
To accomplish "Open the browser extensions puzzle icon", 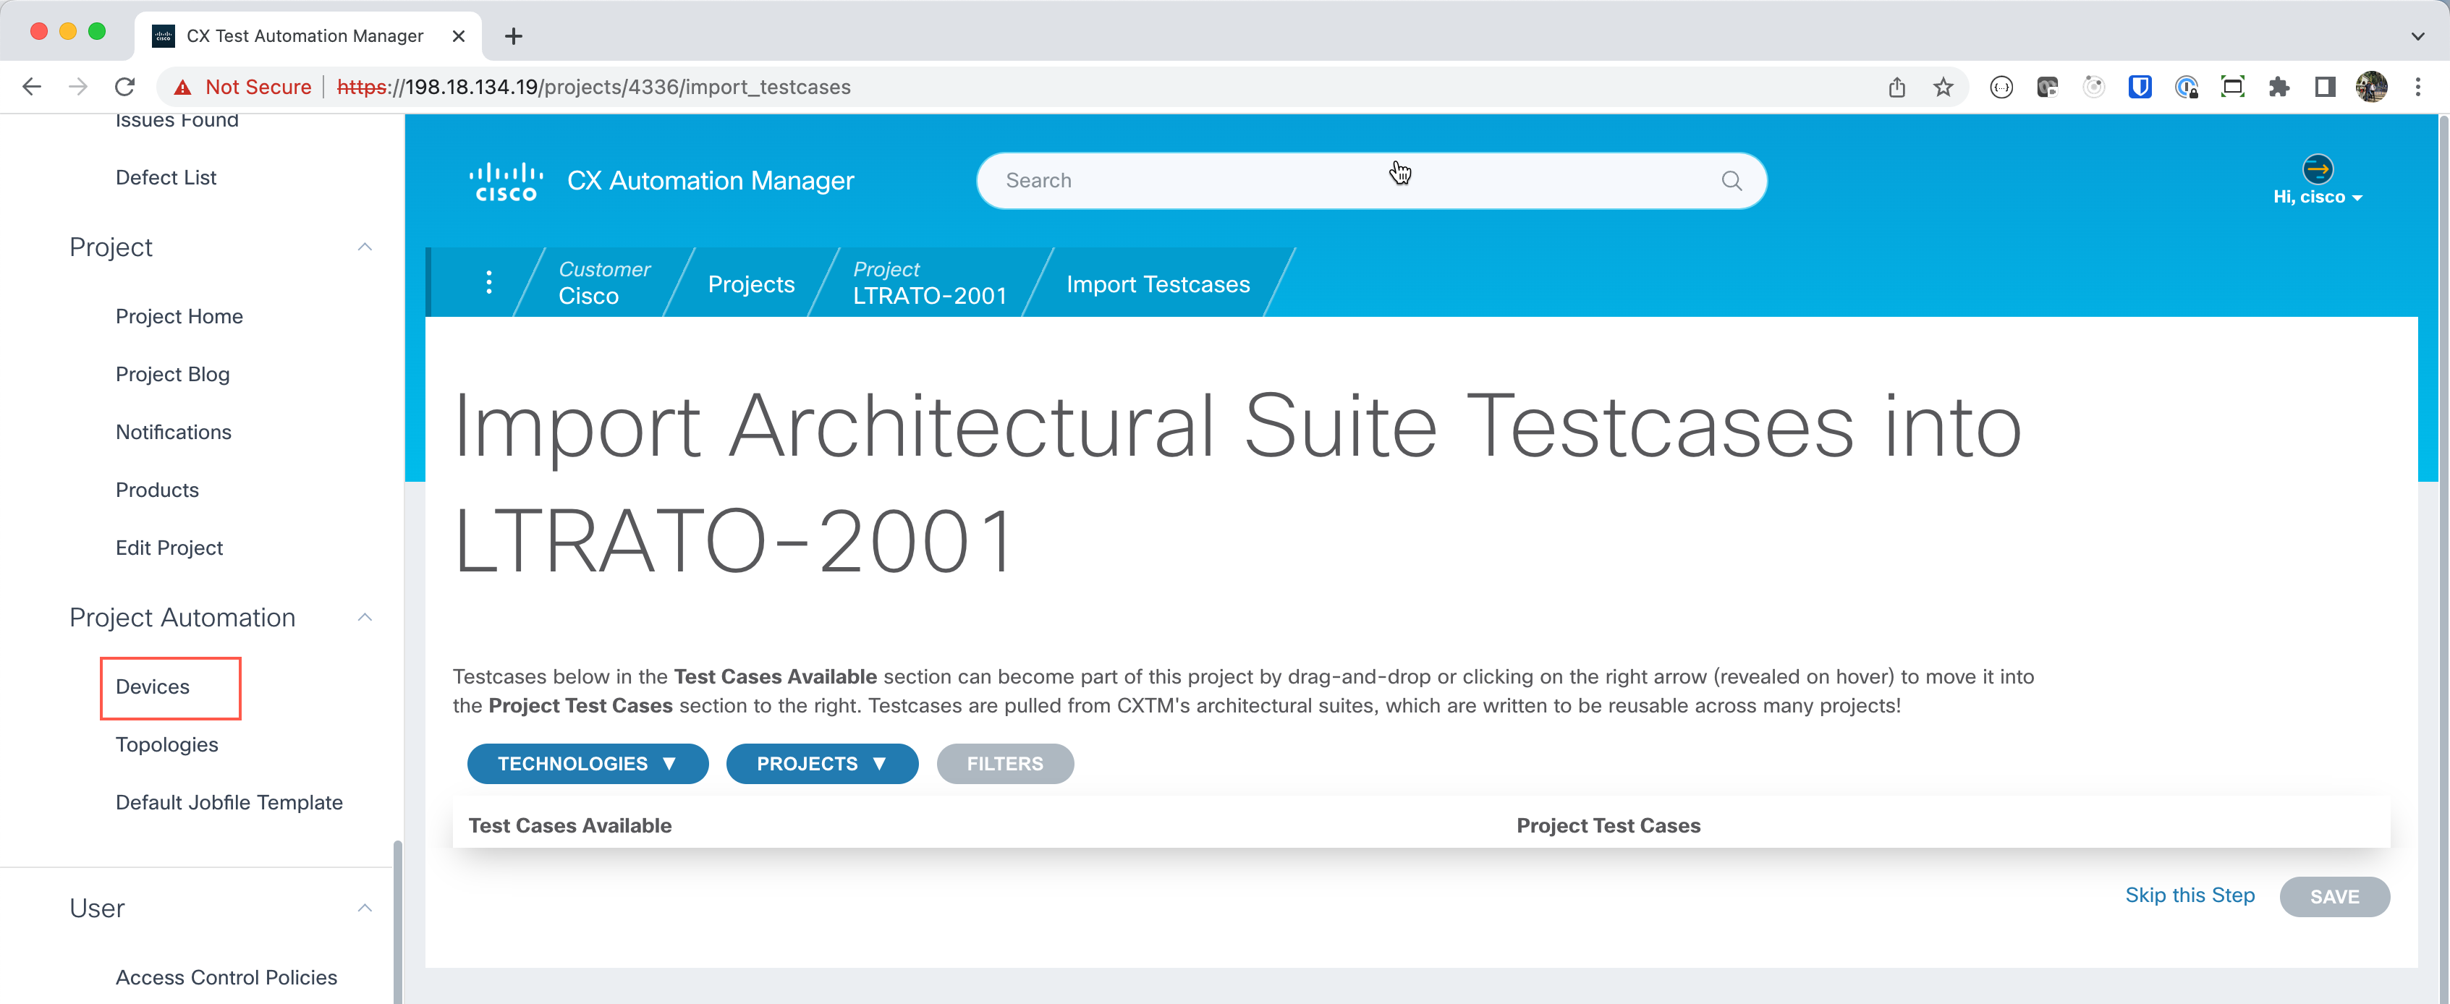I will click(2279, 88).
